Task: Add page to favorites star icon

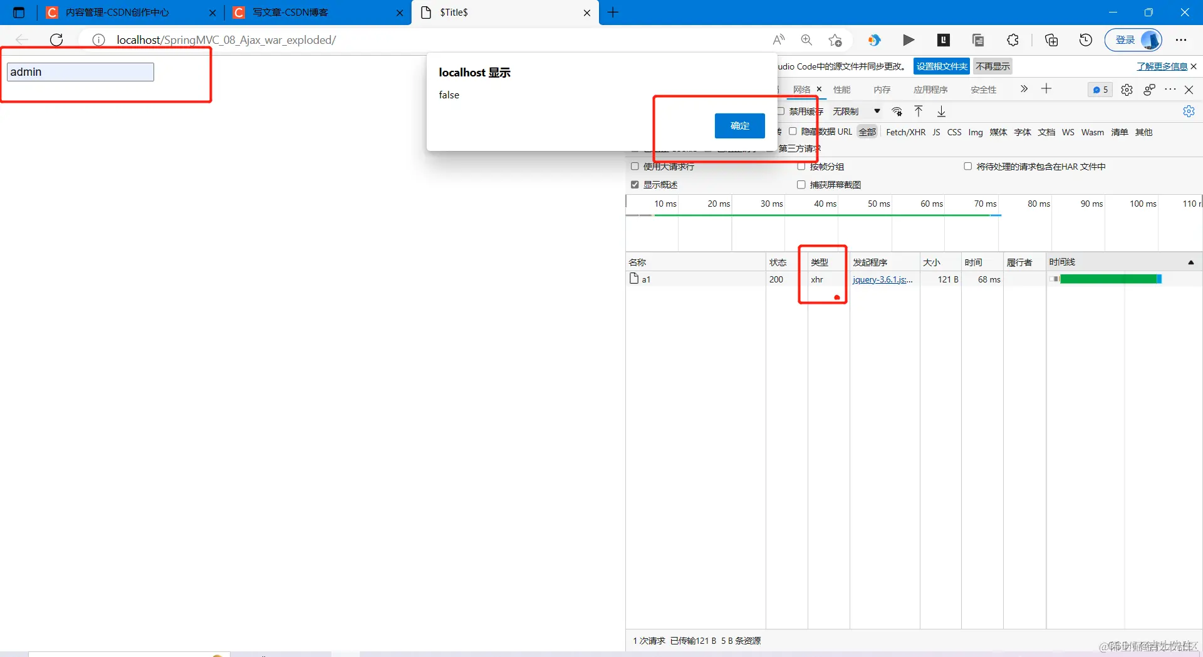Action: (x=835, y=40)
